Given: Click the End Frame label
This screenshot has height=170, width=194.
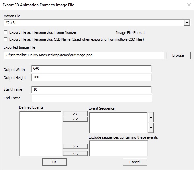Looking at the screenshot, I should [12, 98].
